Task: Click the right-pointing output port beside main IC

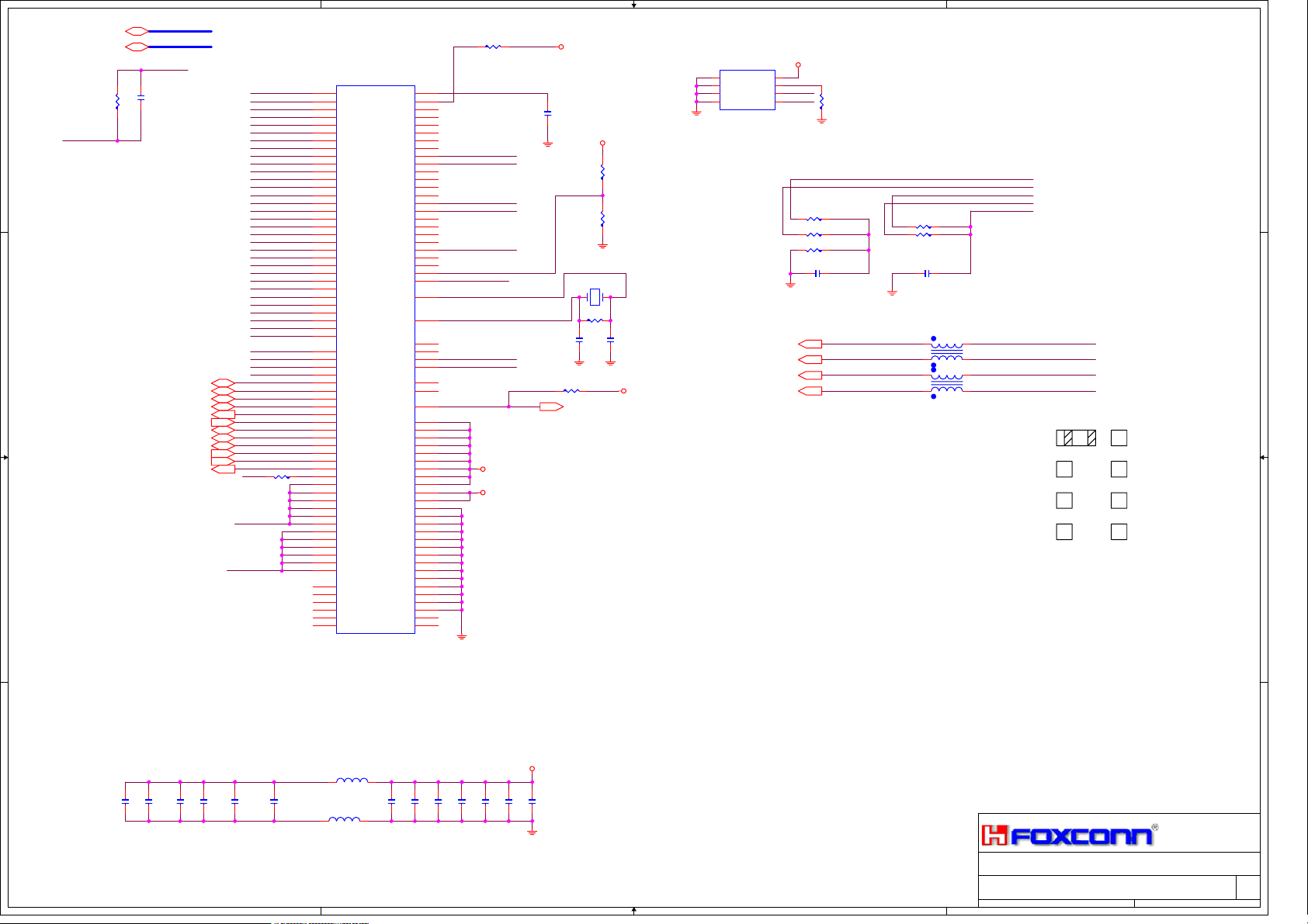Action: point(550,407)
